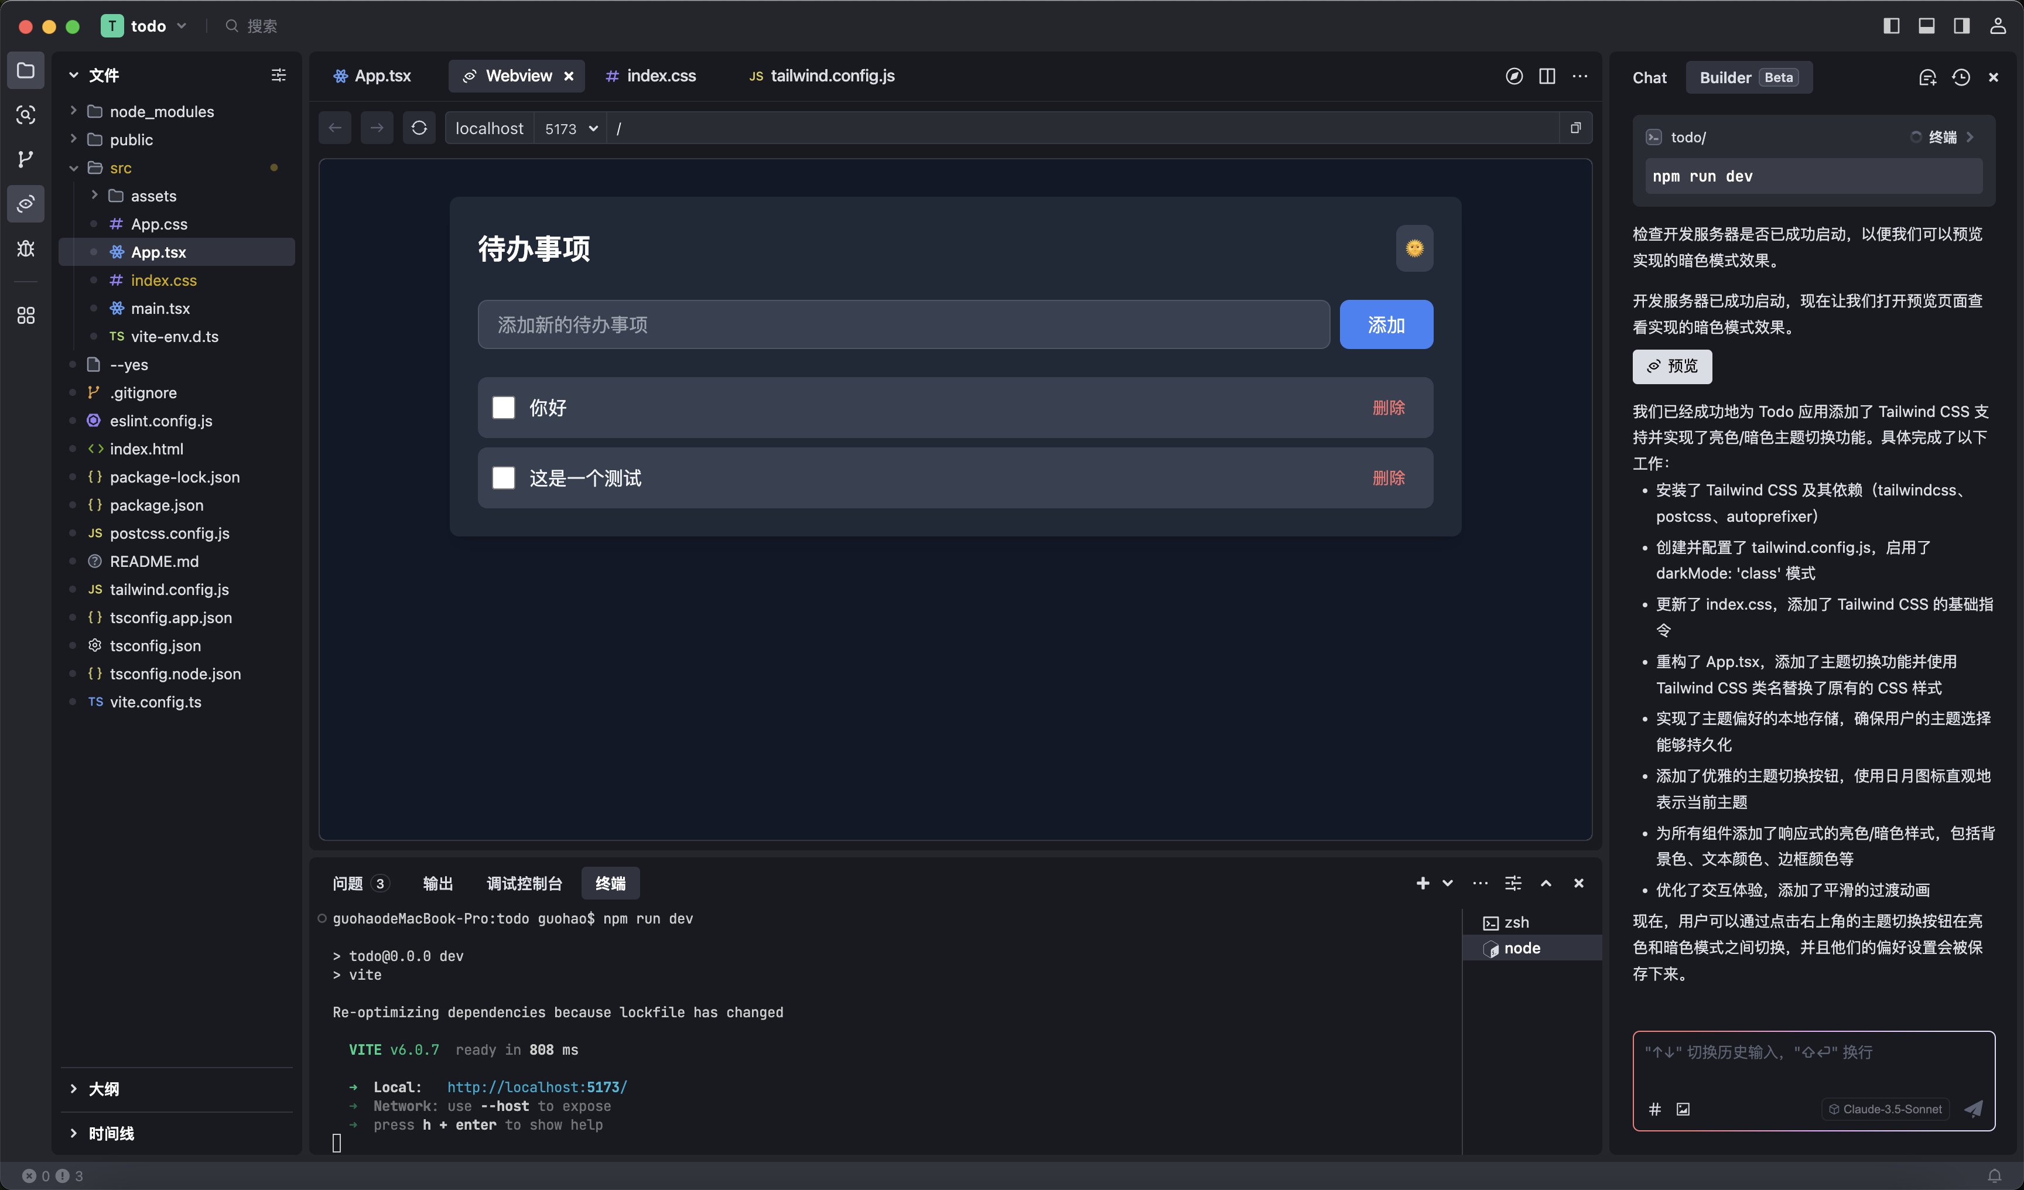The height and width of the screenshot is (1190, 2024).
Task: Click the new terminal plus icon
Action: [x=1423, y=883]
